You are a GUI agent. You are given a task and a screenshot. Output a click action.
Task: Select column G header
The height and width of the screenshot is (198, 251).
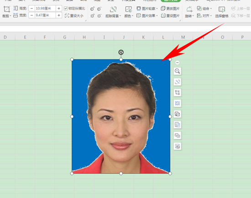(x=64, y=37)
